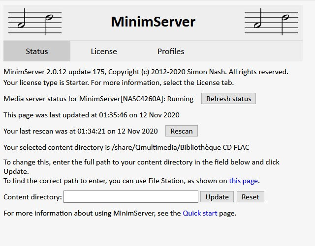Click the 'Your license type is Starter' text
Screen dimensions: 315x246
coord(46,82)
